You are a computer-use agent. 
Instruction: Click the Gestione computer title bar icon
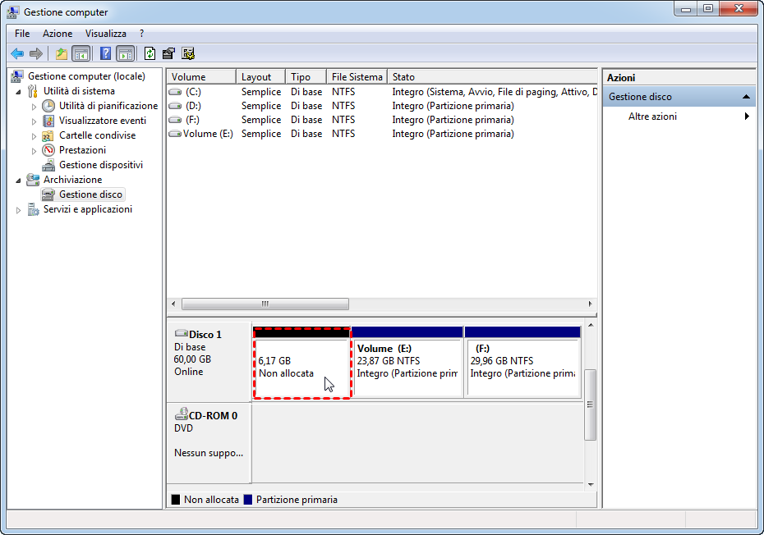coord(13,12)
